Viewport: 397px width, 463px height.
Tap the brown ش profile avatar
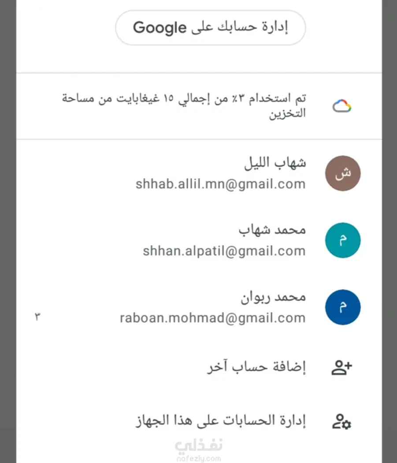[x=343, y=173]
